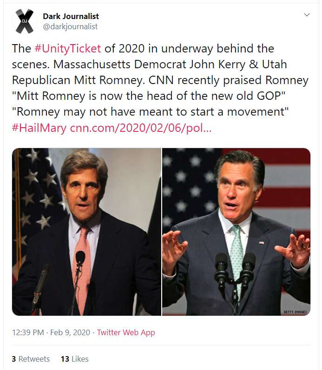The width and height of the screenshot is (322, 370).
Task: Enlarge the photo of the man in a green tie
Action: (236, 232)
